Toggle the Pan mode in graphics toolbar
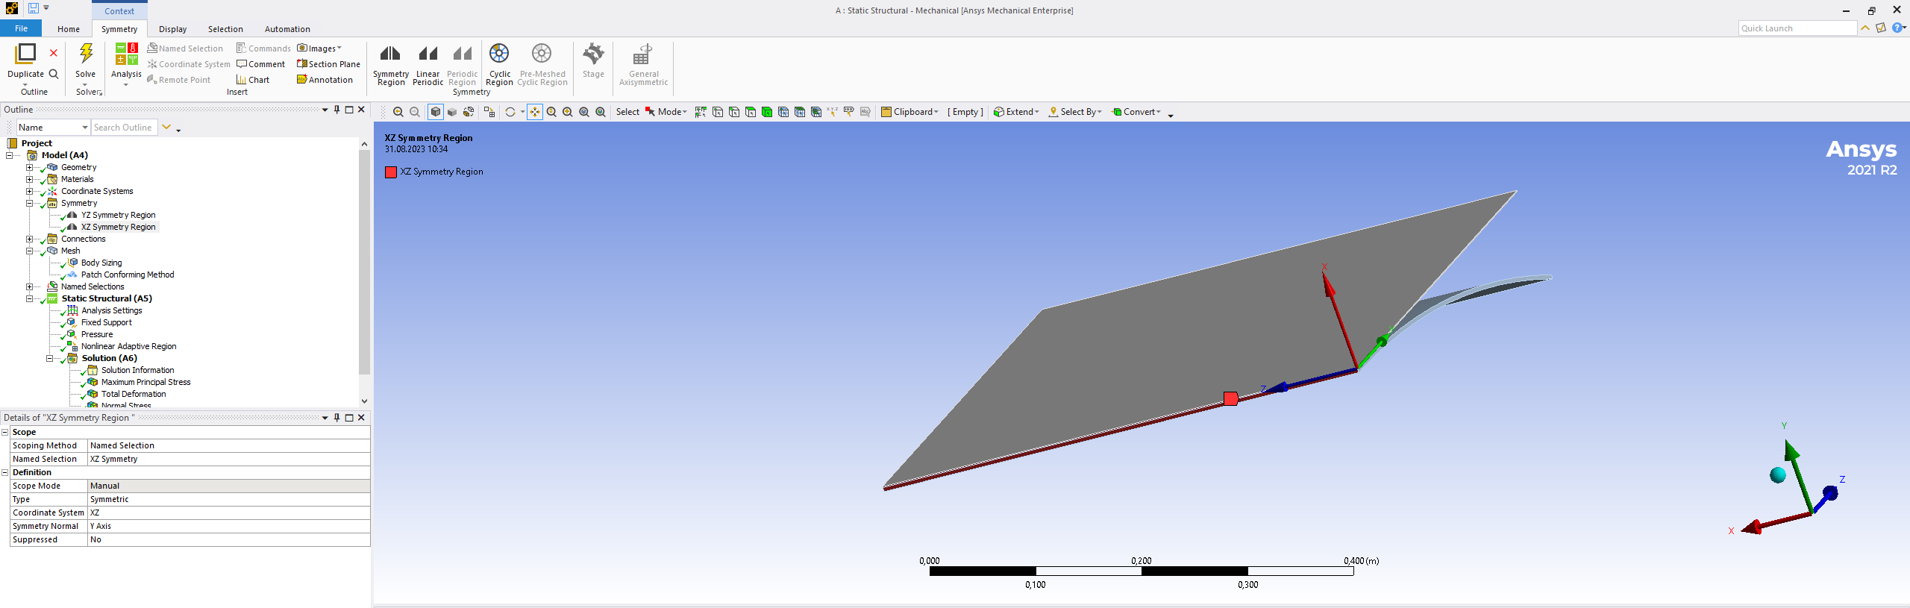1910x608 pixels. (535, 112)
